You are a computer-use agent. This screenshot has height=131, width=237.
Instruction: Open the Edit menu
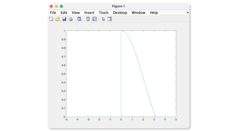[64, 13]
